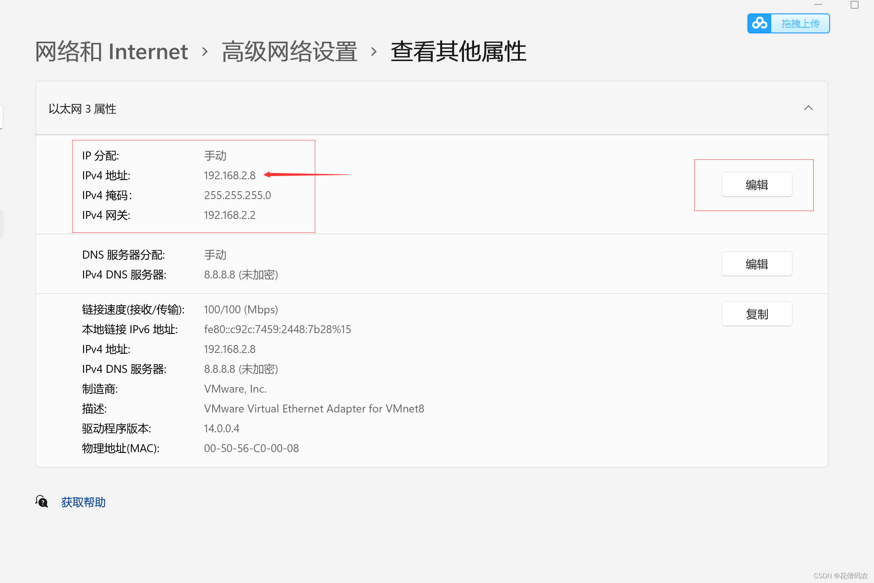This screenshot has width=874, height=583.
Task: Click the IPv4 掩码 label
Action: (107, 195)
